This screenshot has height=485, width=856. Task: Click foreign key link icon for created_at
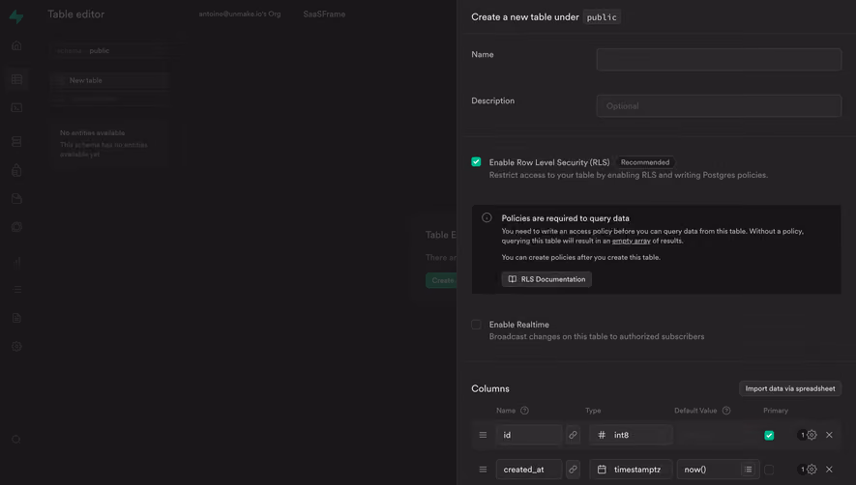tap(573, 470)
